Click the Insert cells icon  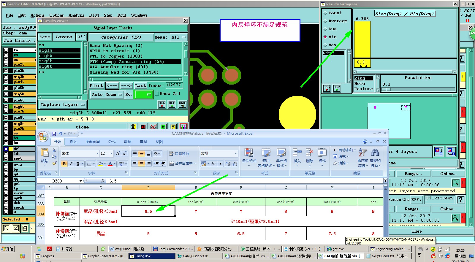point(297,153)
